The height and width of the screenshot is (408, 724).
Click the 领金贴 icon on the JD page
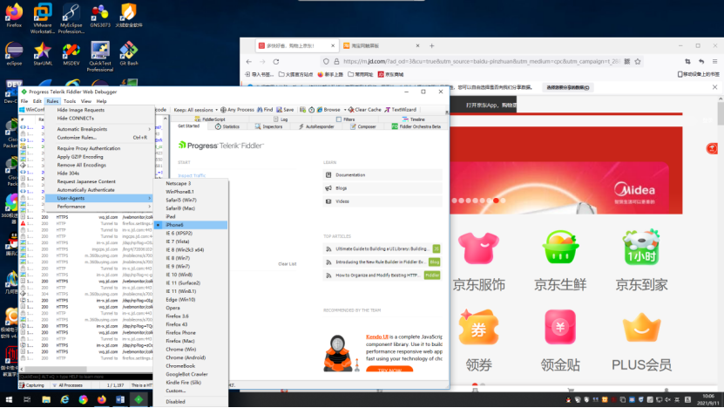click(x=560, y=327)
